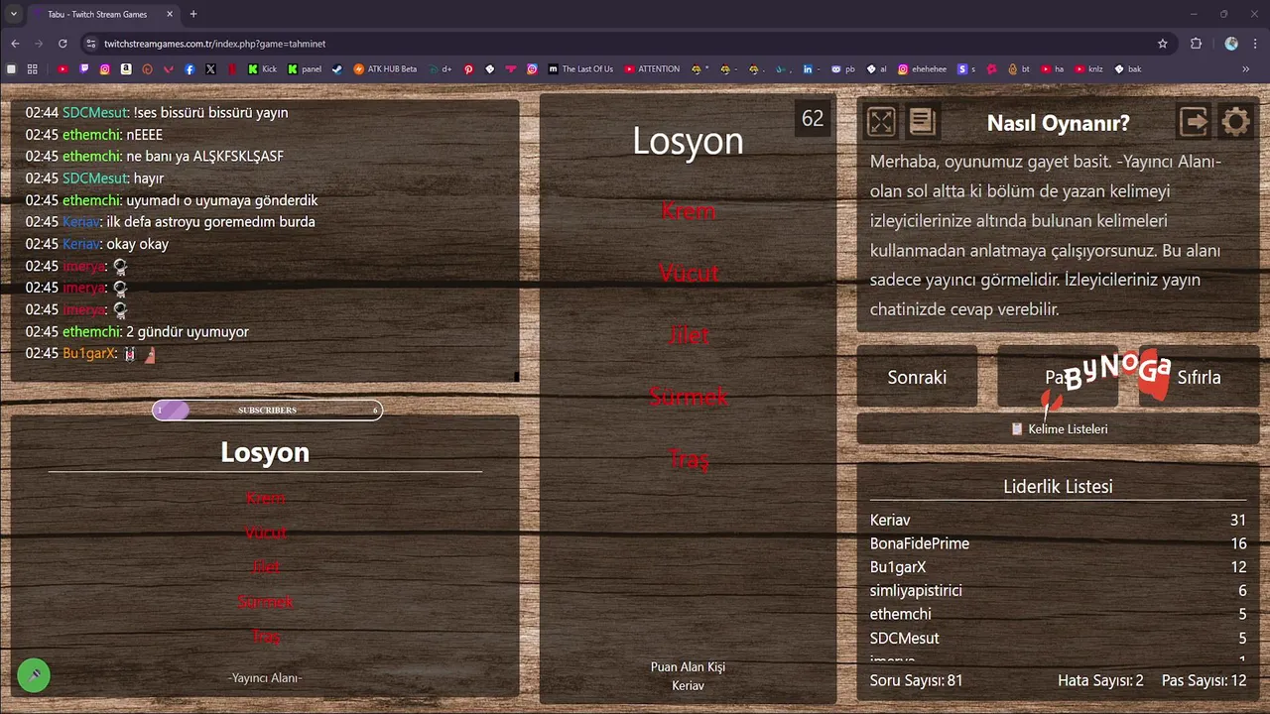The image size is (1270, 714).
Task: Click Keriav's chat message 'okay okay'
Action: [x=137, y=244]
